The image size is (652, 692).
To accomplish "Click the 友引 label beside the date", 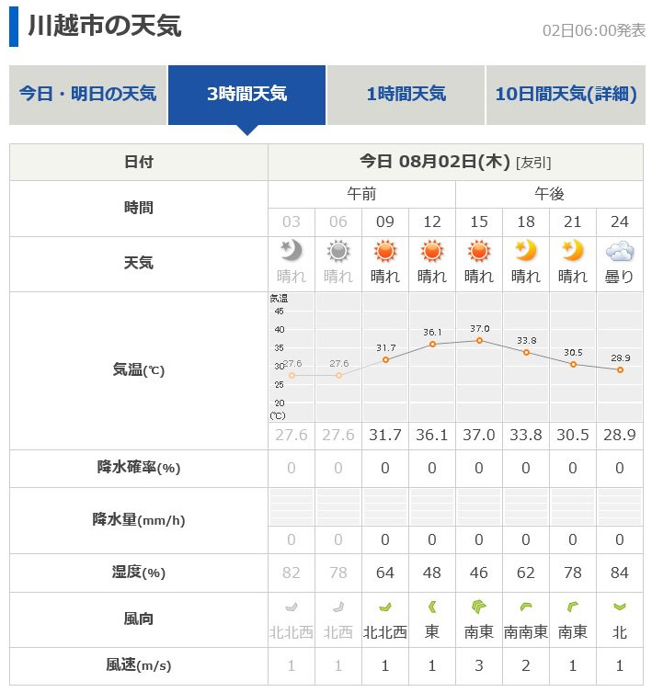I will (534, 163).
